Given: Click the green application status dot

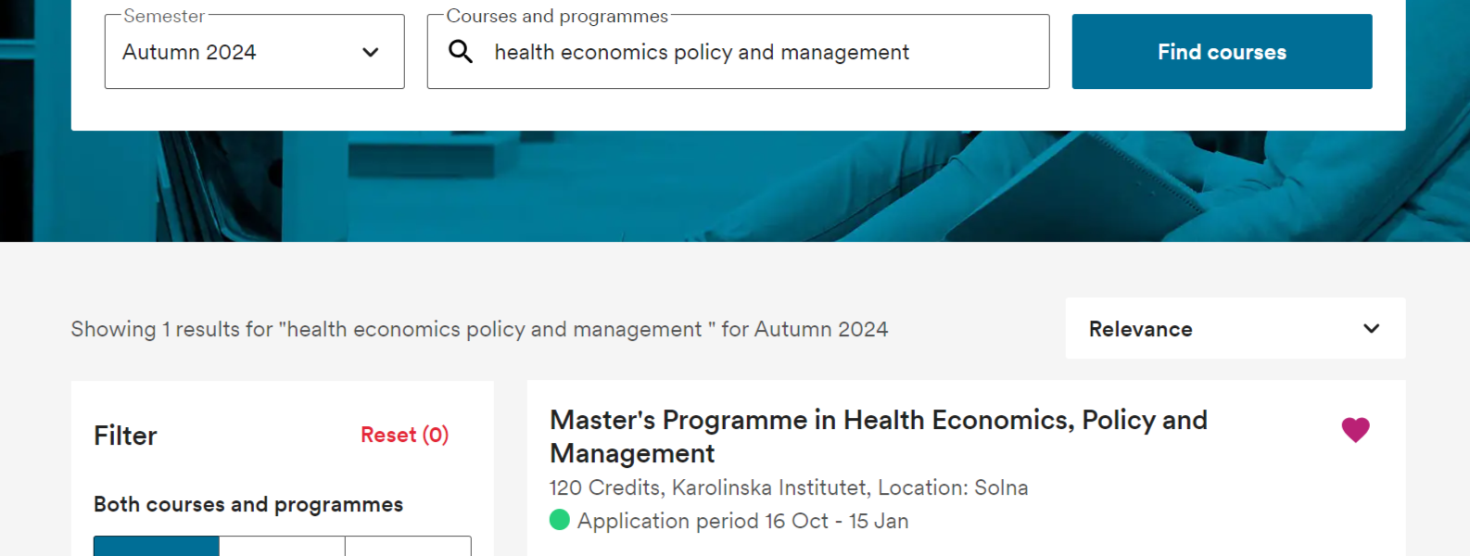Looking at the screenshot, I should click(560, 520).
